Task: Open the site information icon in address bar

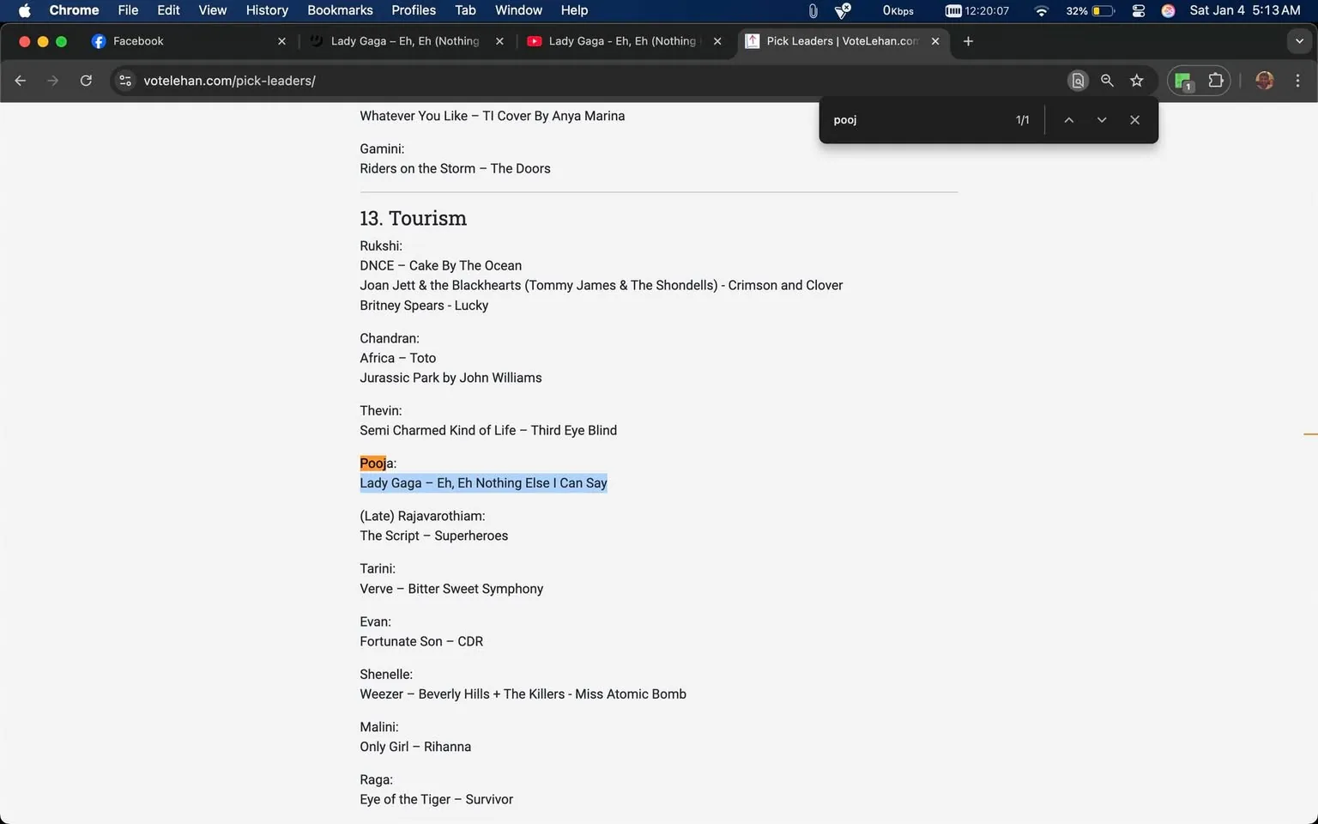Action: [x=125, y=80]
